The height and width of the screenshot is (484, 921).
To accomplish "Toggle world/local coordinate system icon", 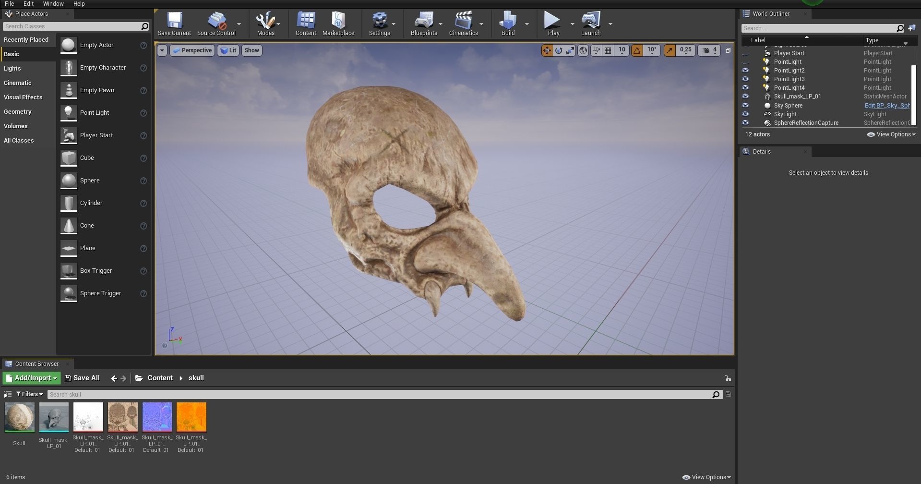I will coord(583,50).
